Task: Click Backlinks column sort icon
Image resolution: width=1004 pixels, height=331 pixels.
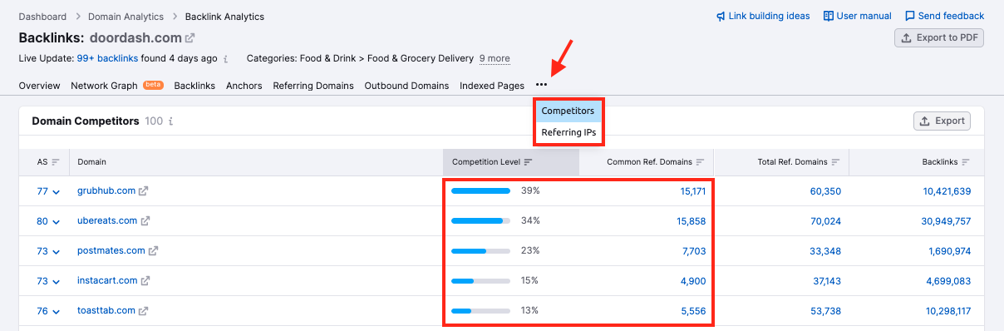Action: 966,162
